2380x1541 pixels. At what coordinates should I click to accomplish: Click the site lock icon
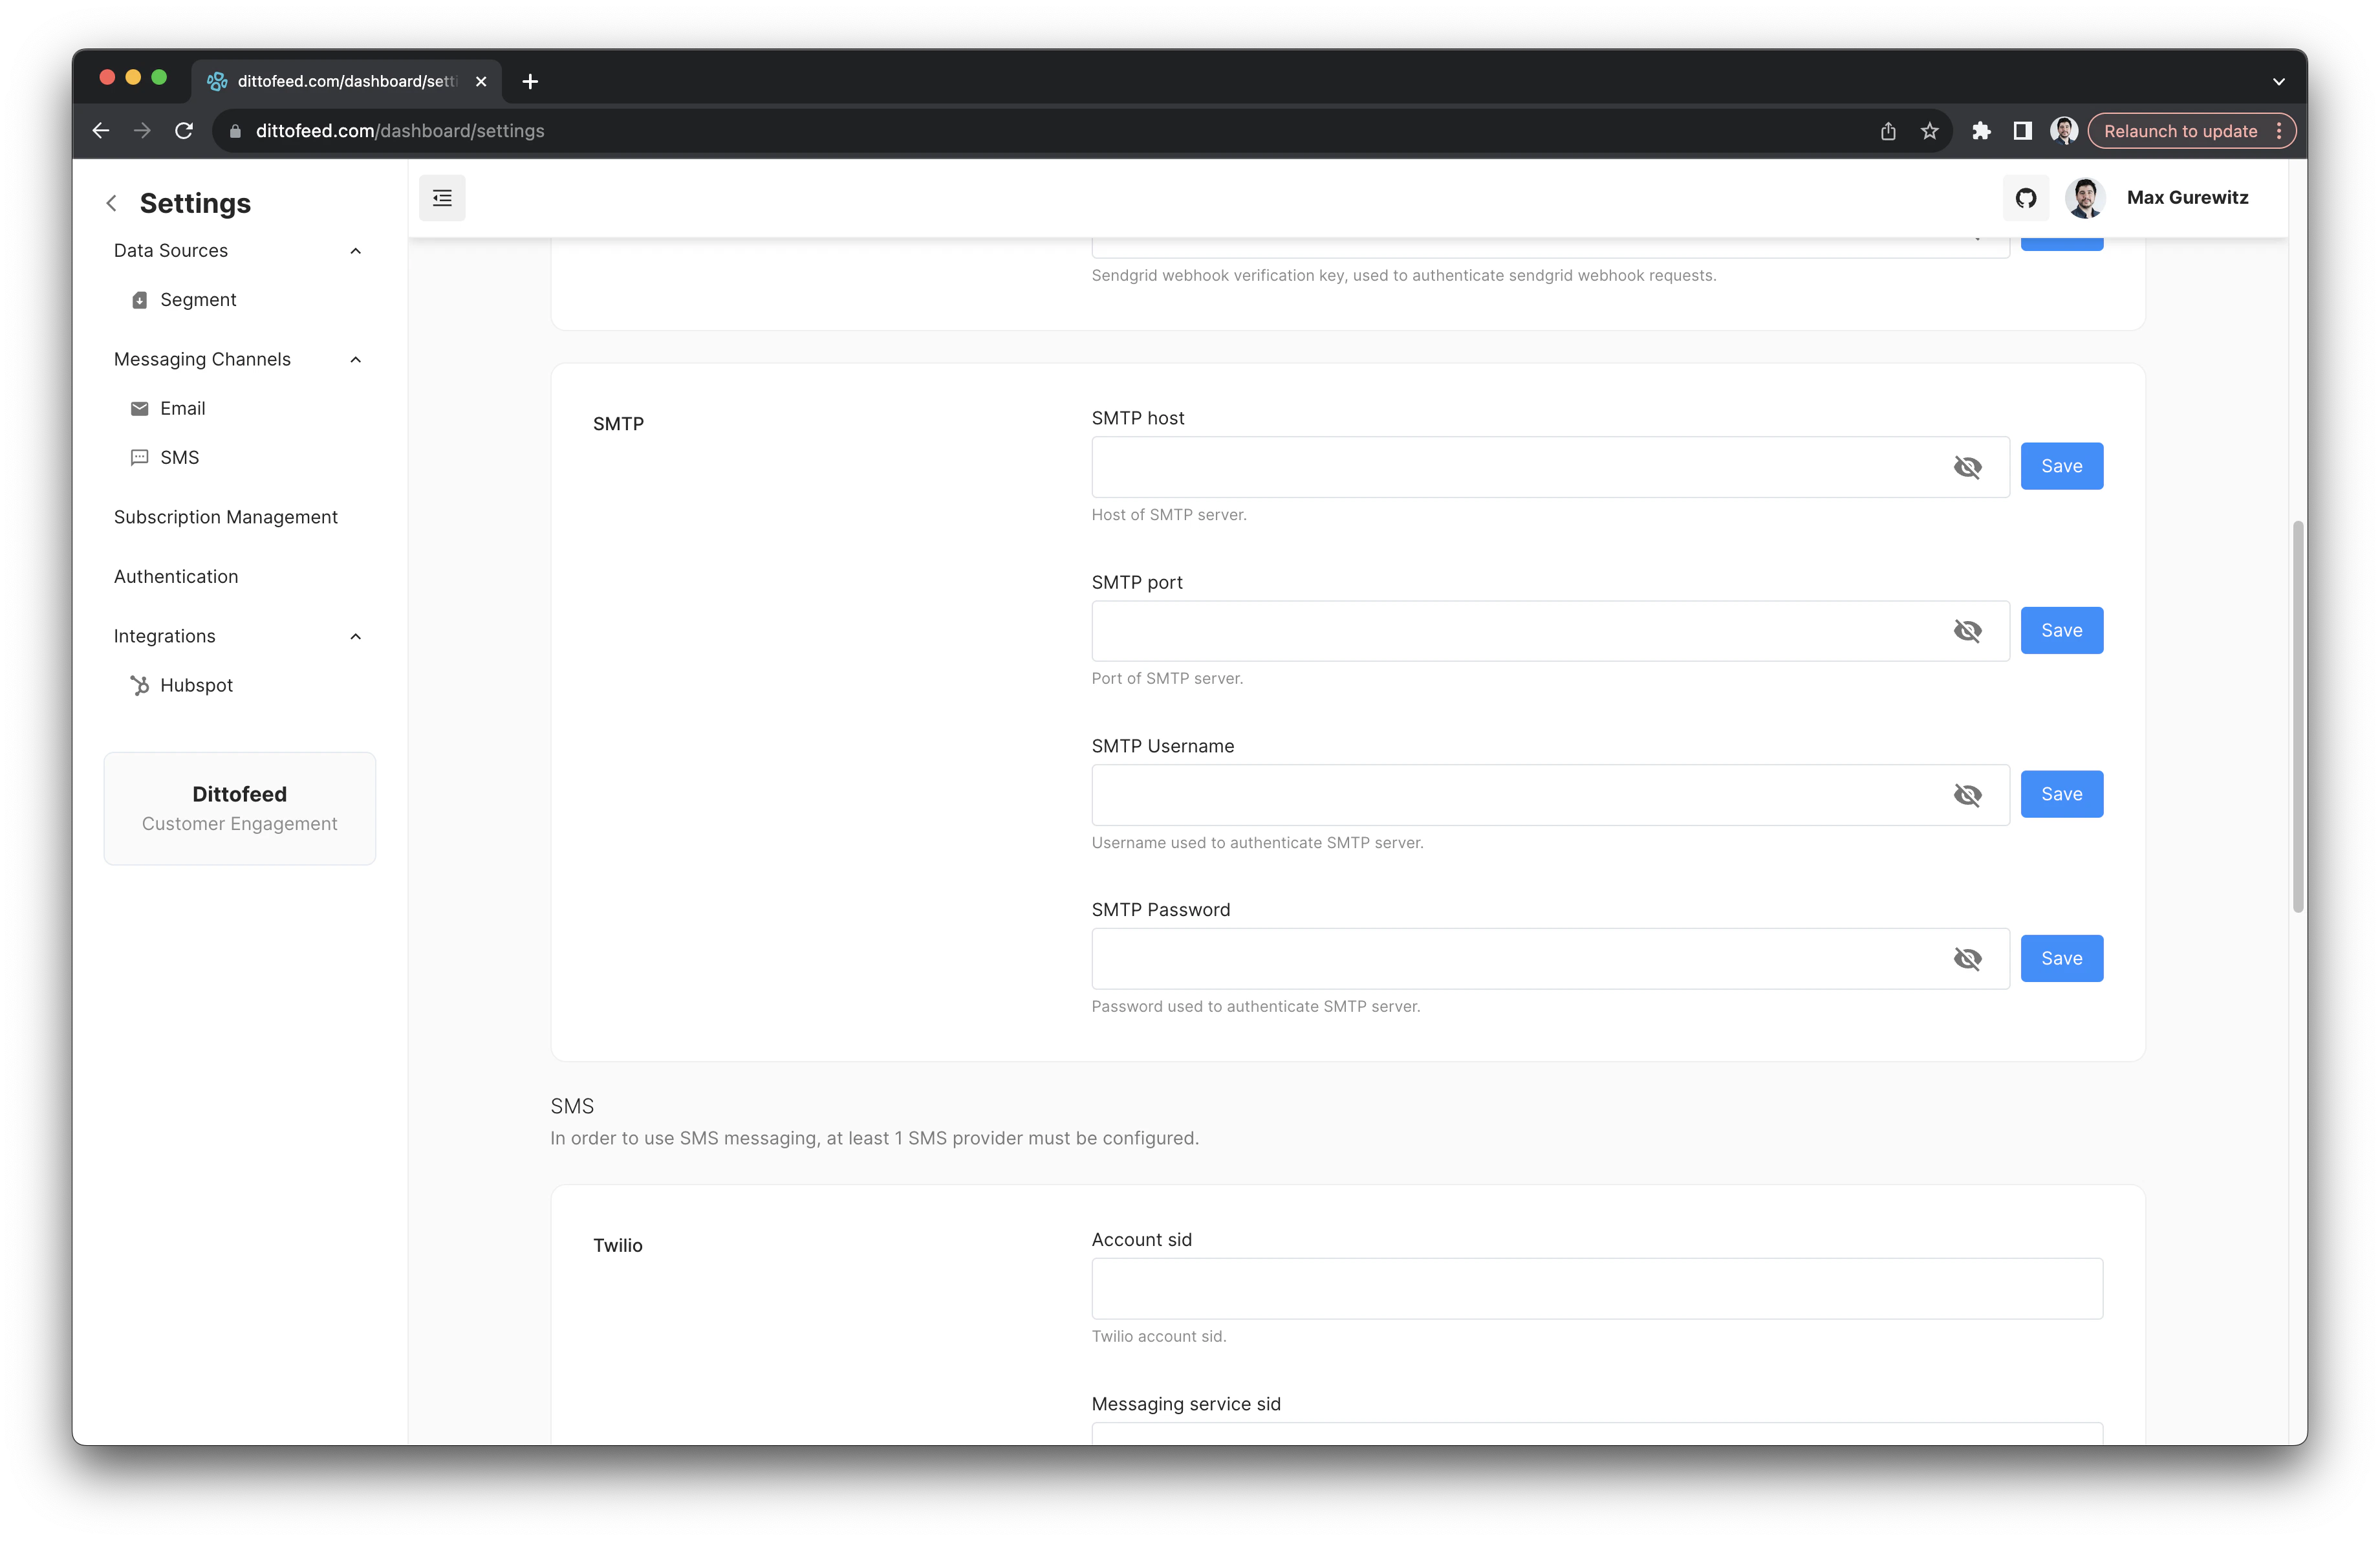[x=235, y=131]
